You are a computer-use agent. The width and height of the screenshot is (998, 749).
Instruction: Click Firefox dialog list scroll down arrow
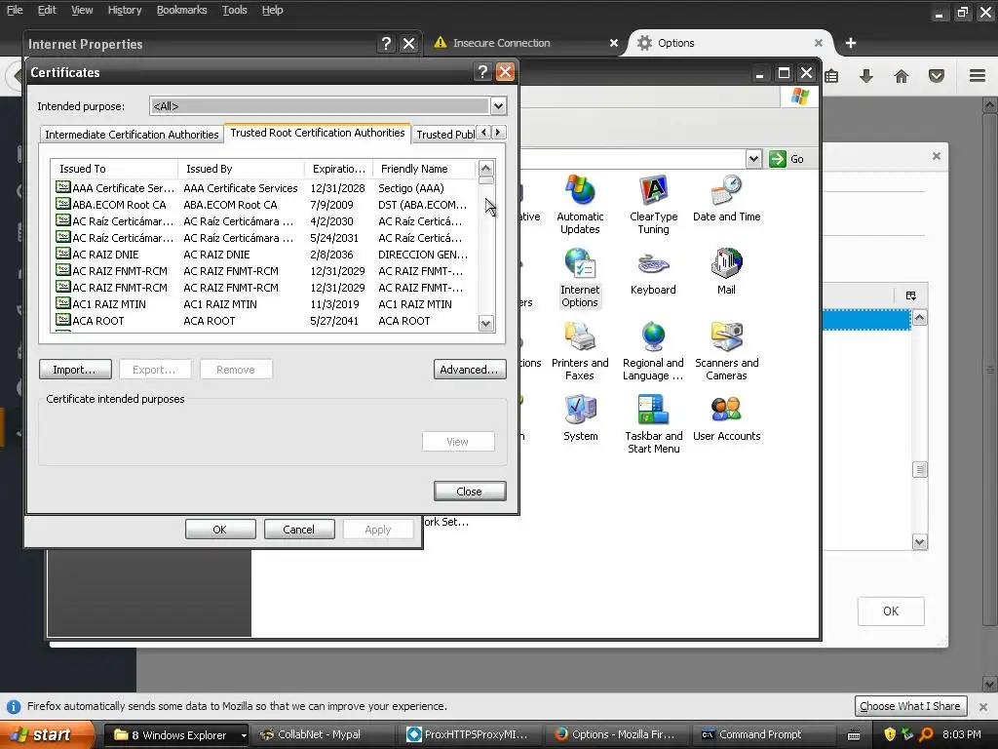coord(920,542)
